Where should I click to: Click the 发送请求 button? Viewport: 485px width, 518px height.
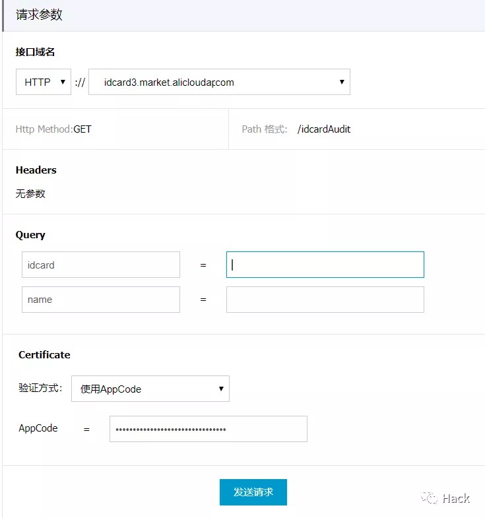253,492
